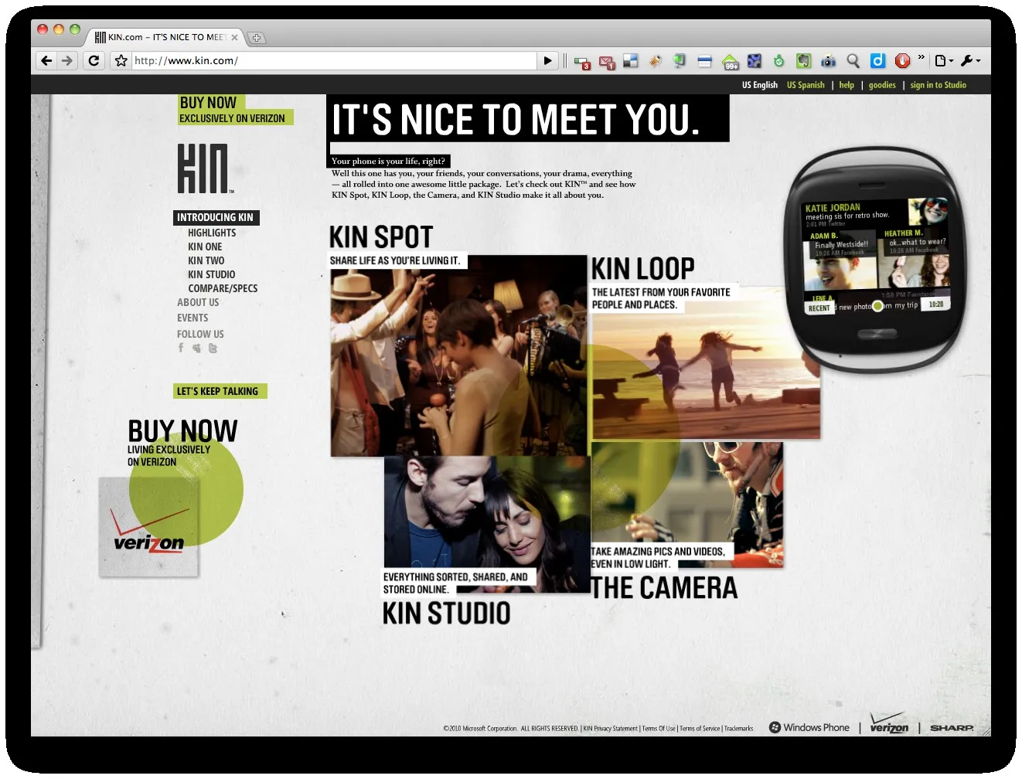Open the page menu dropdown
This screenshot has height=779, width=1022.
944,60
